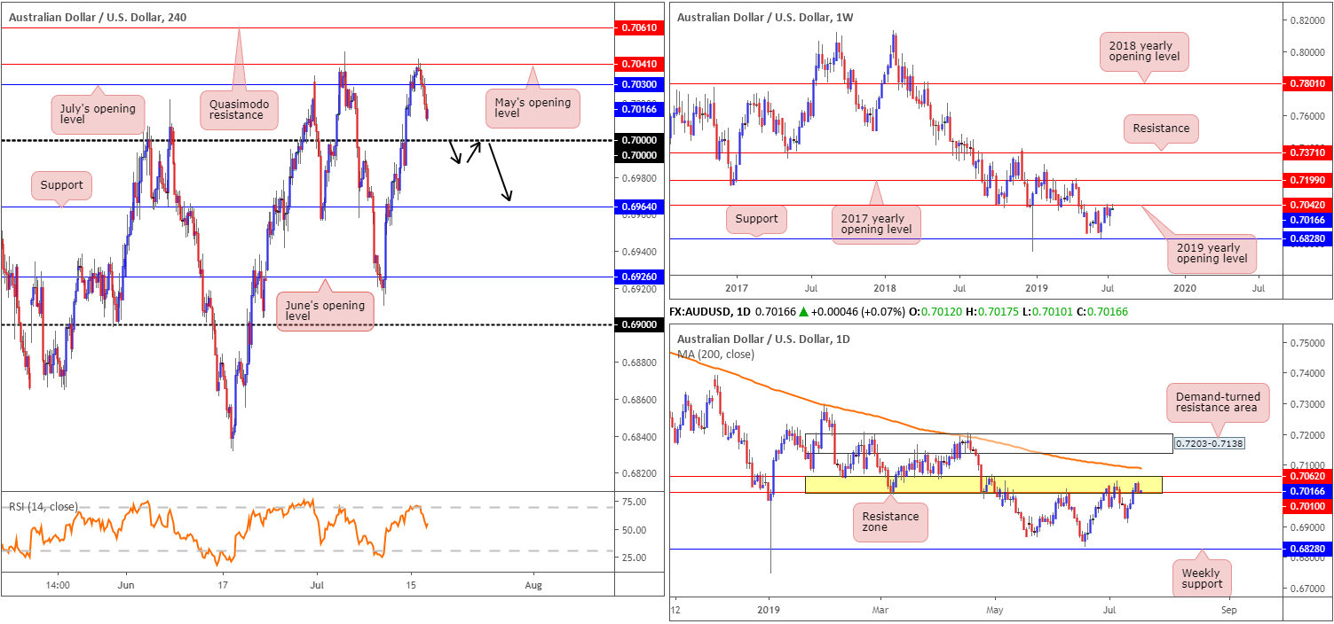Viewport: 1334px width, 624px height.
Task: Click the 240-minute chart title 'Australian Dollar / U.S. Dollar, 240'
Action: click(99, 16)
